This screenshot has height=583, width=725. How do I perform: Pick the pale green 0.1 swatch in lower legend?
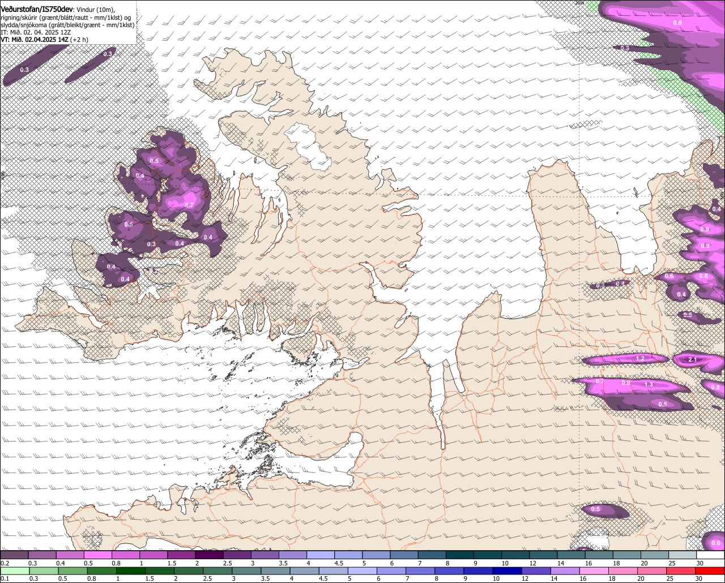15,571
